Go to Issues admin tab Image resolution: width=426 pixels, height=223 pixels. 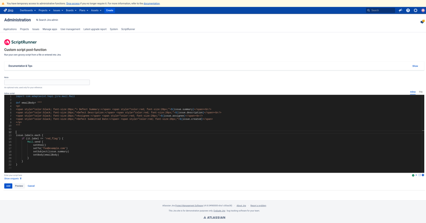(35, 29)
